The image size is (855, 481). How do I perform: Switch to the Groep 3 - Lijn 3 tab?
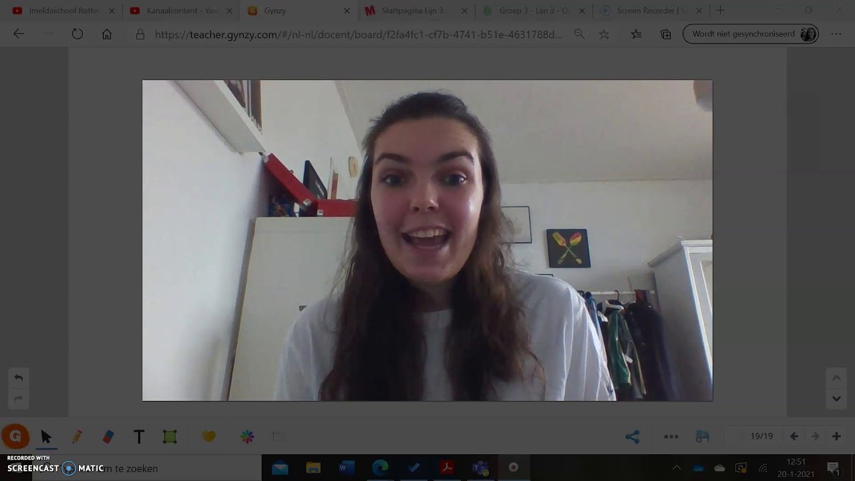point(534,11)
